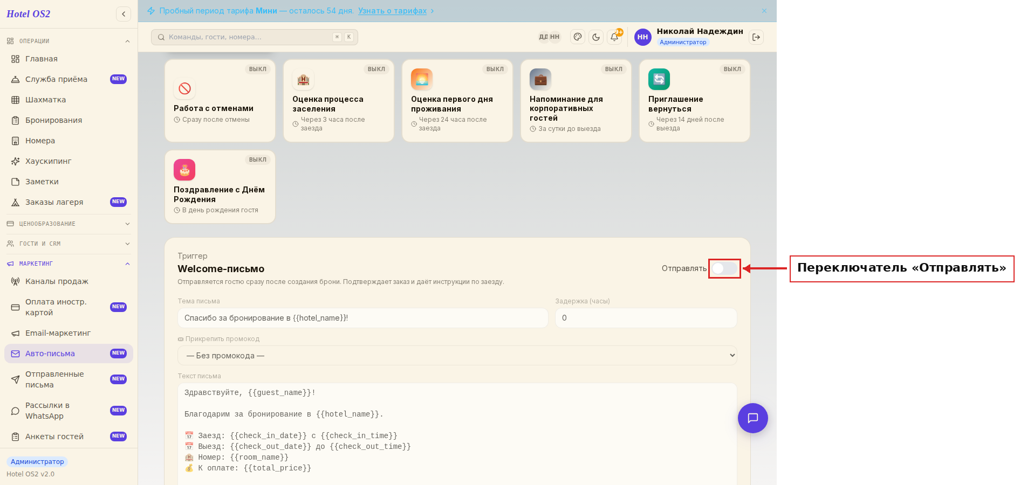Open the promo code dropdown
Viewport: 1027px width, 485px height.
457,356
